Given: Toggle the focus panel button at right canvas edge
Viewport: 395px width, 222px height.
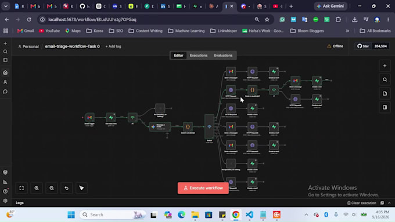Looking at the screenshot, I should (385, 107).
